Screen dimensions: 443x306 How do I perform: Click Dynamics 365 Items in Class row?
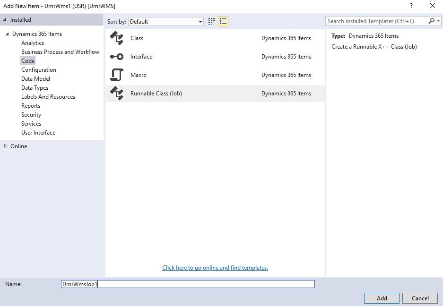tap(286, 38)
